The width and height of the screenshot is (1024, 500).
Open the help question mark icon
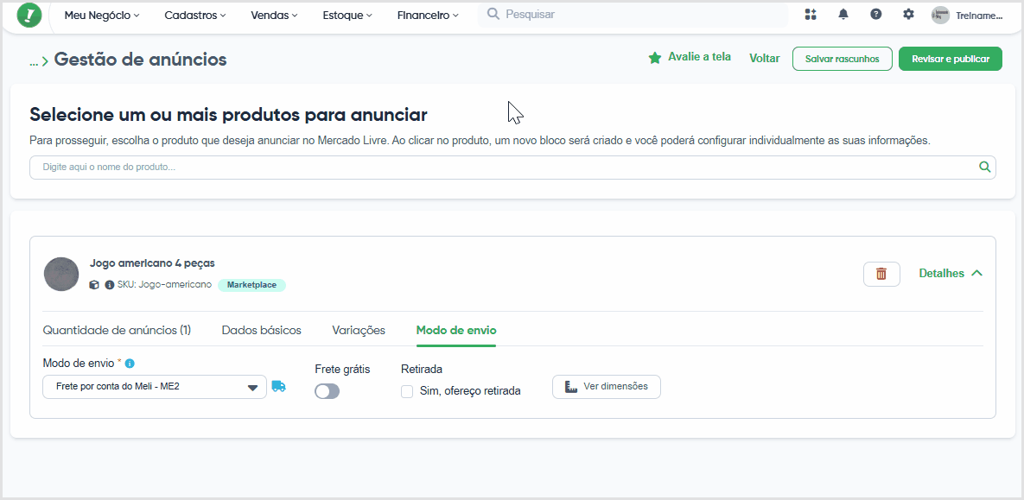pos(875,15)
